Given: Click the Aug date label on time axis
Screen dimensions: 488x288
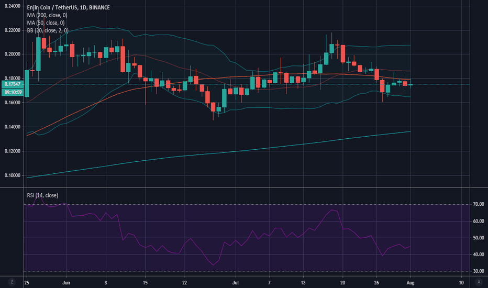Looking at the screenshot, I should 411,283.
